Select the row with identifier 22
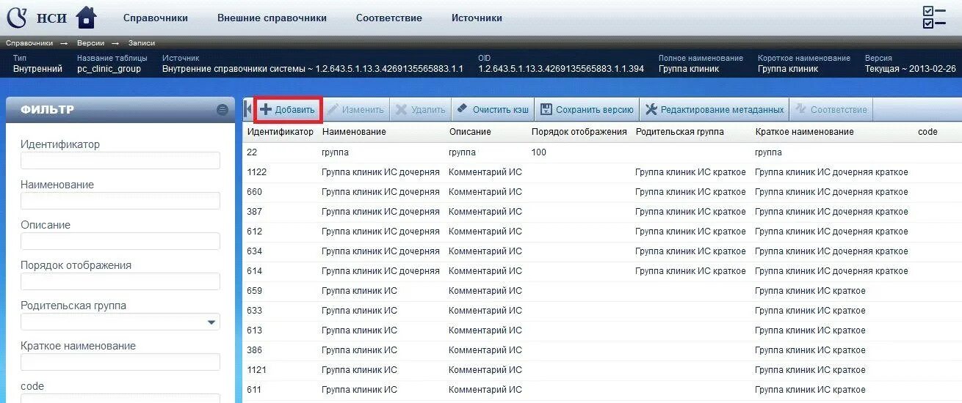This screenshot has width=962, height=403. (602, 152)
